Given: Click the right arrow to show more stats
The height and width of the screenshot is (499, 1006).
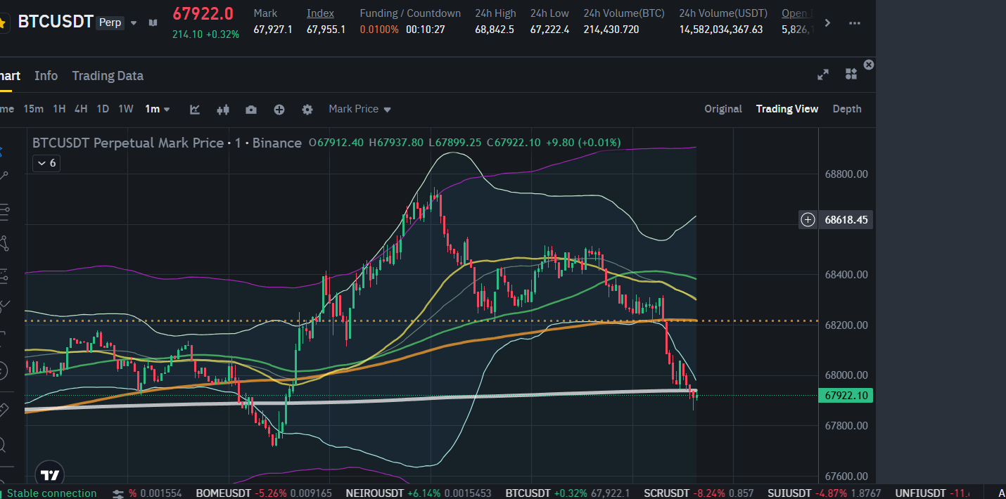Looking at the screenshot, I should [x=827, y=22].
